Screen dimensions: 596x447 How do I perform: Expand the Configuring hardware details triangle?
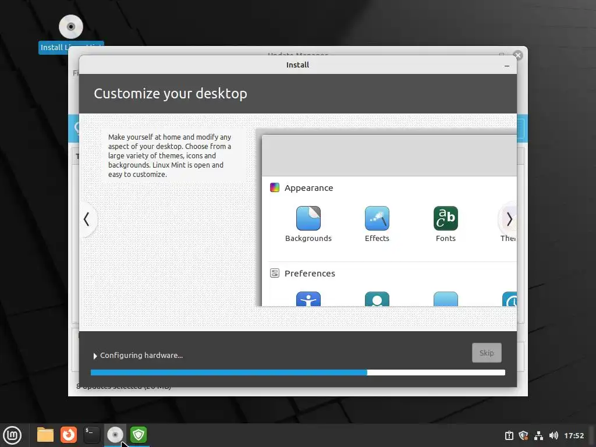[x=95, y=356]
